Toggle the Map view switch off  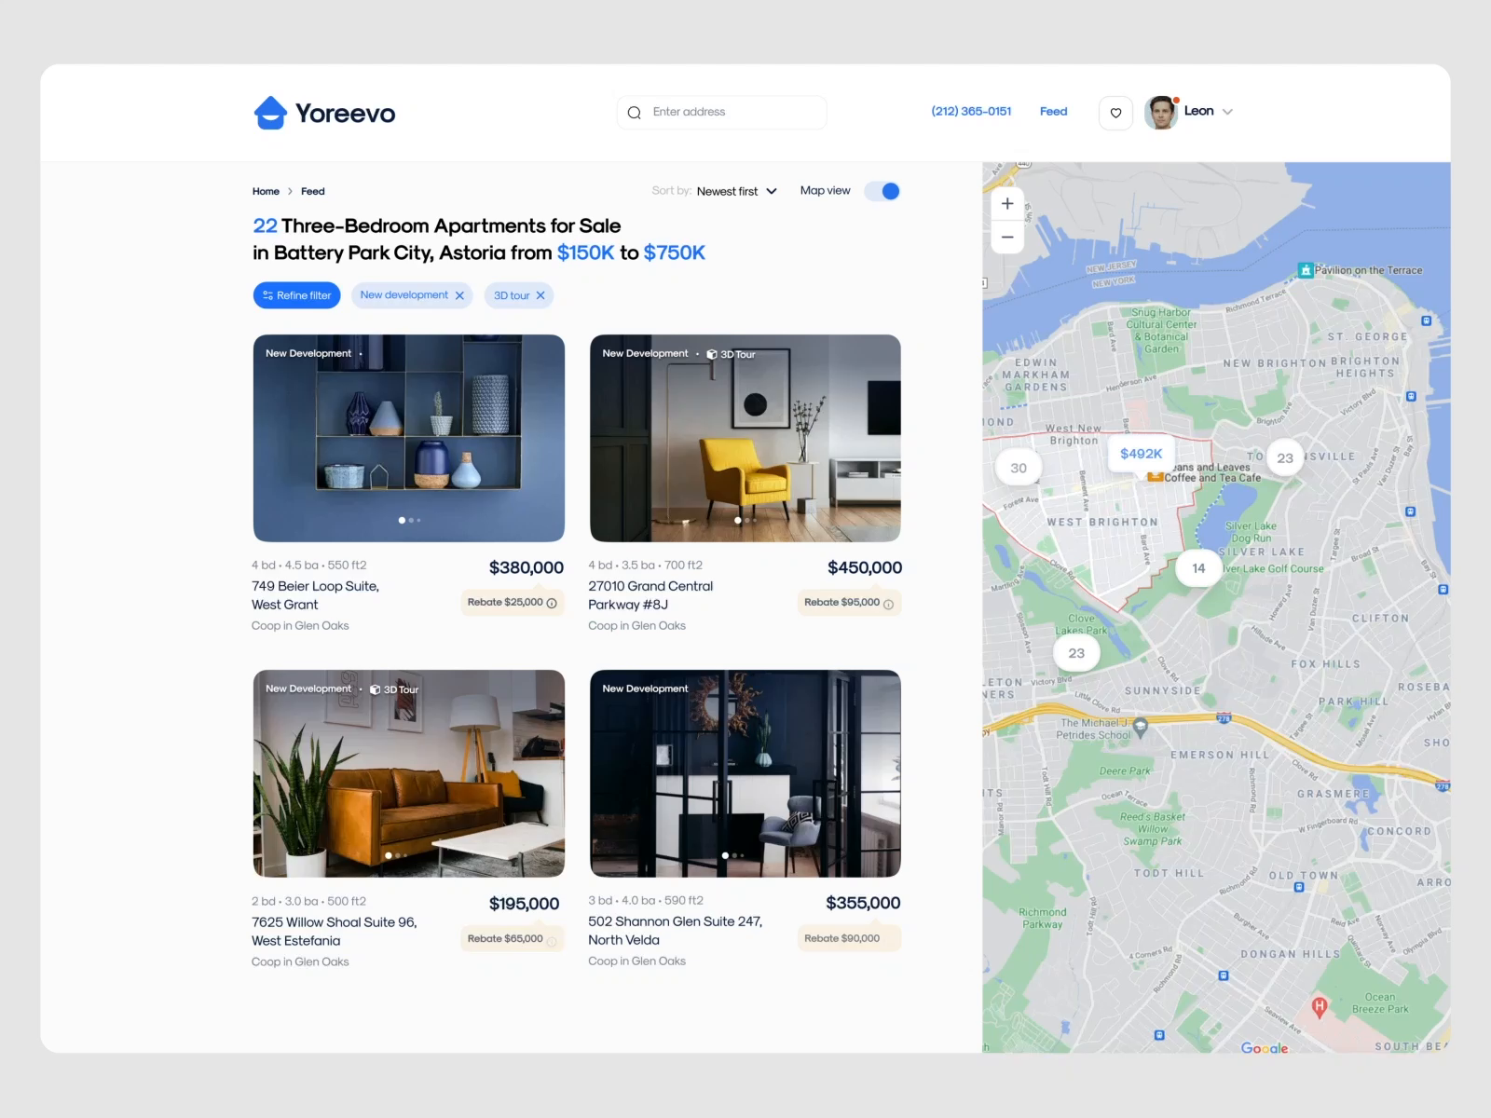tap(882, 191)
